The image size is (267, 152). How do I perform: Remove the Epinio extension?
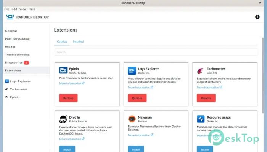click(68, 98)
